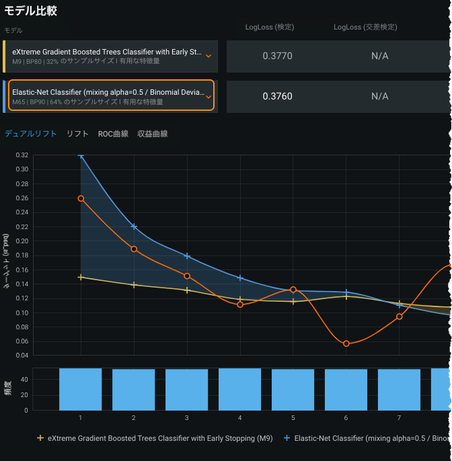Select the 0.3760 LogLoss value

[x=277, y=96]
